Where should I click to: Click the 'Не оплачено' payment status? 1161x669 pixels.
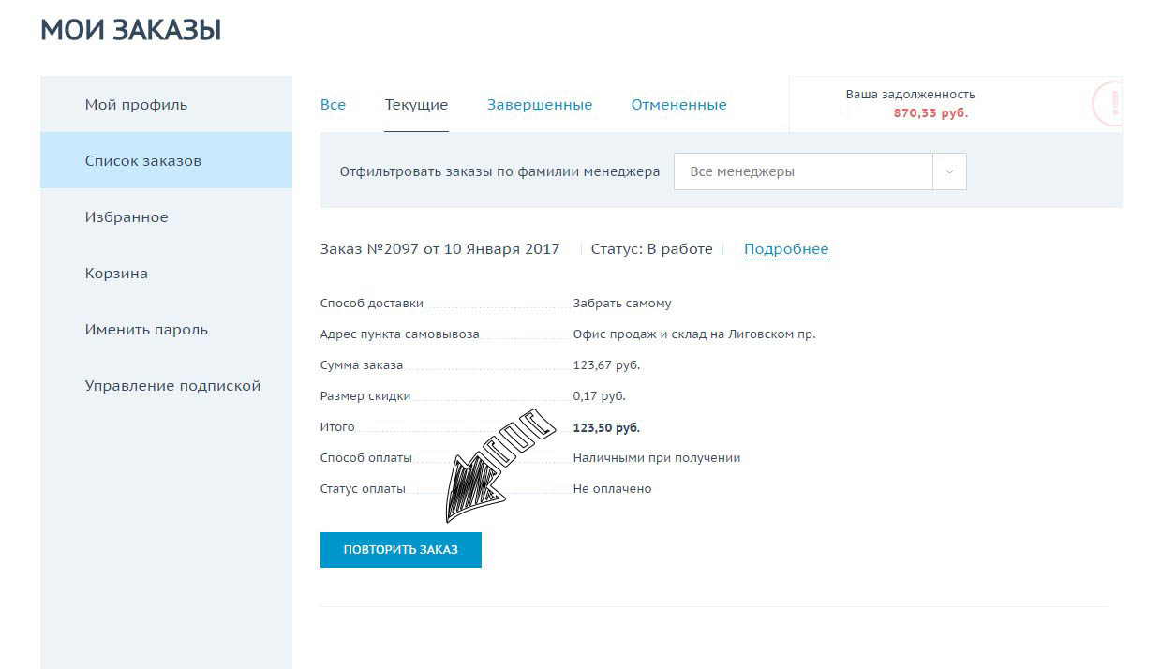pyautogui.click(x=612, y=489)
